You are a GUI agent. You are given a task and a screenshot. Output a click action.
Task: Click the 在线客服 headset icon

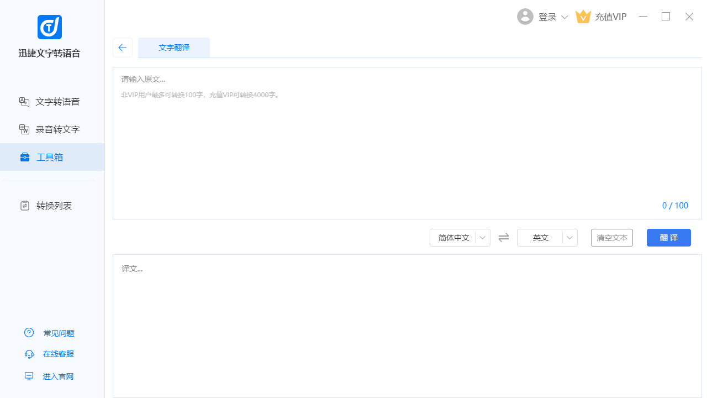coord(29,354)
